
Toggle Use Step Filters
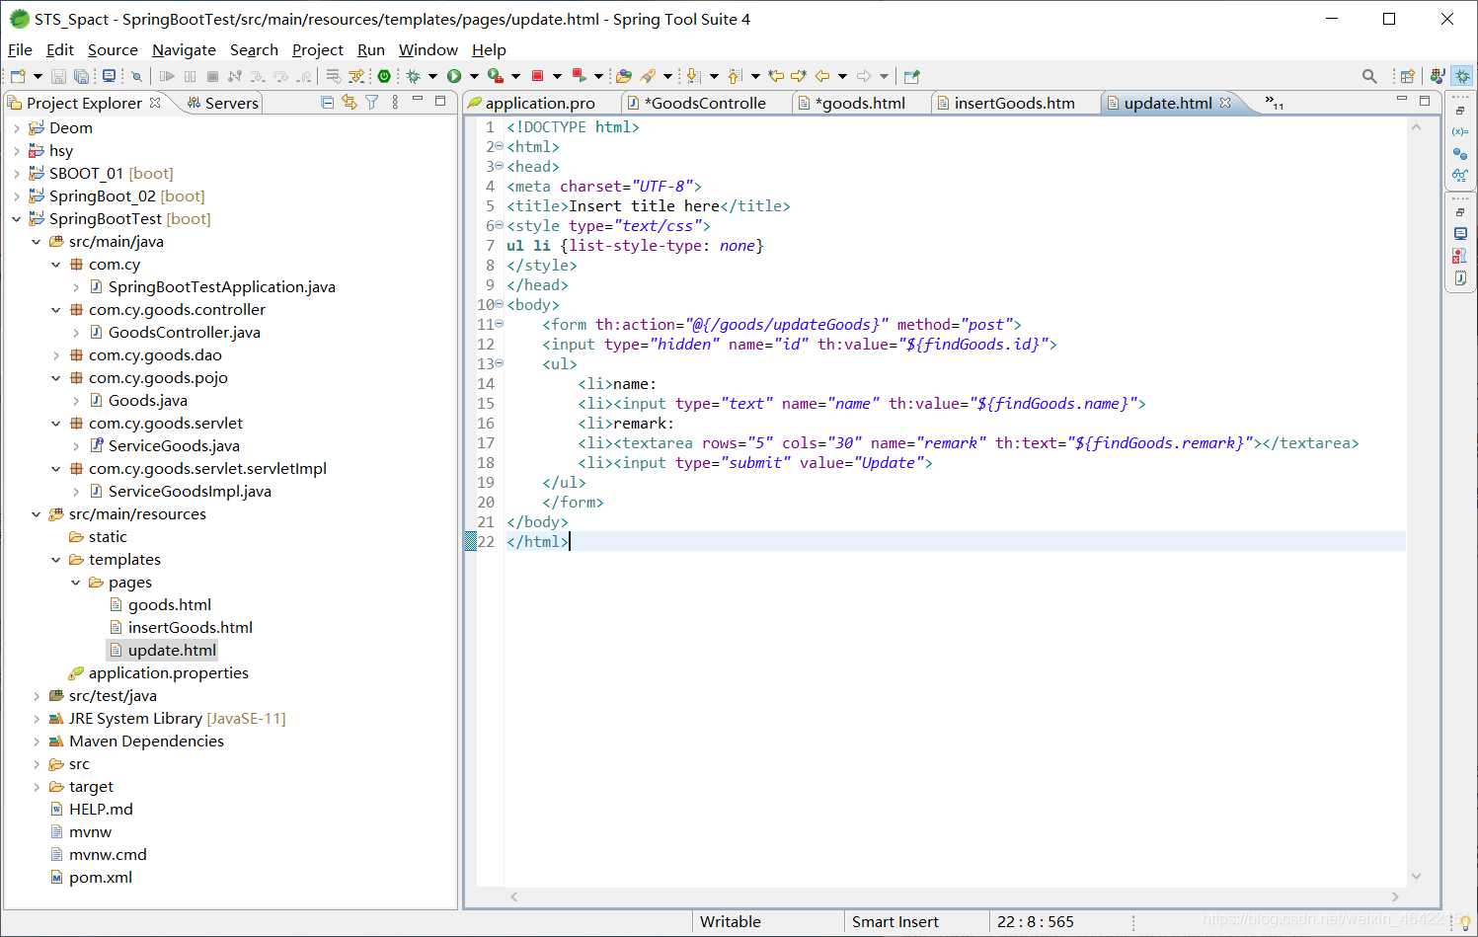pyautogui.click(x=356, y=76)
